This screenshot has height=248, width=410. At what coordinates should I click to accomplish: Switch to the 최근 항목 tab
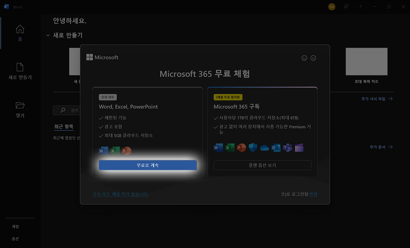point(64,127)
